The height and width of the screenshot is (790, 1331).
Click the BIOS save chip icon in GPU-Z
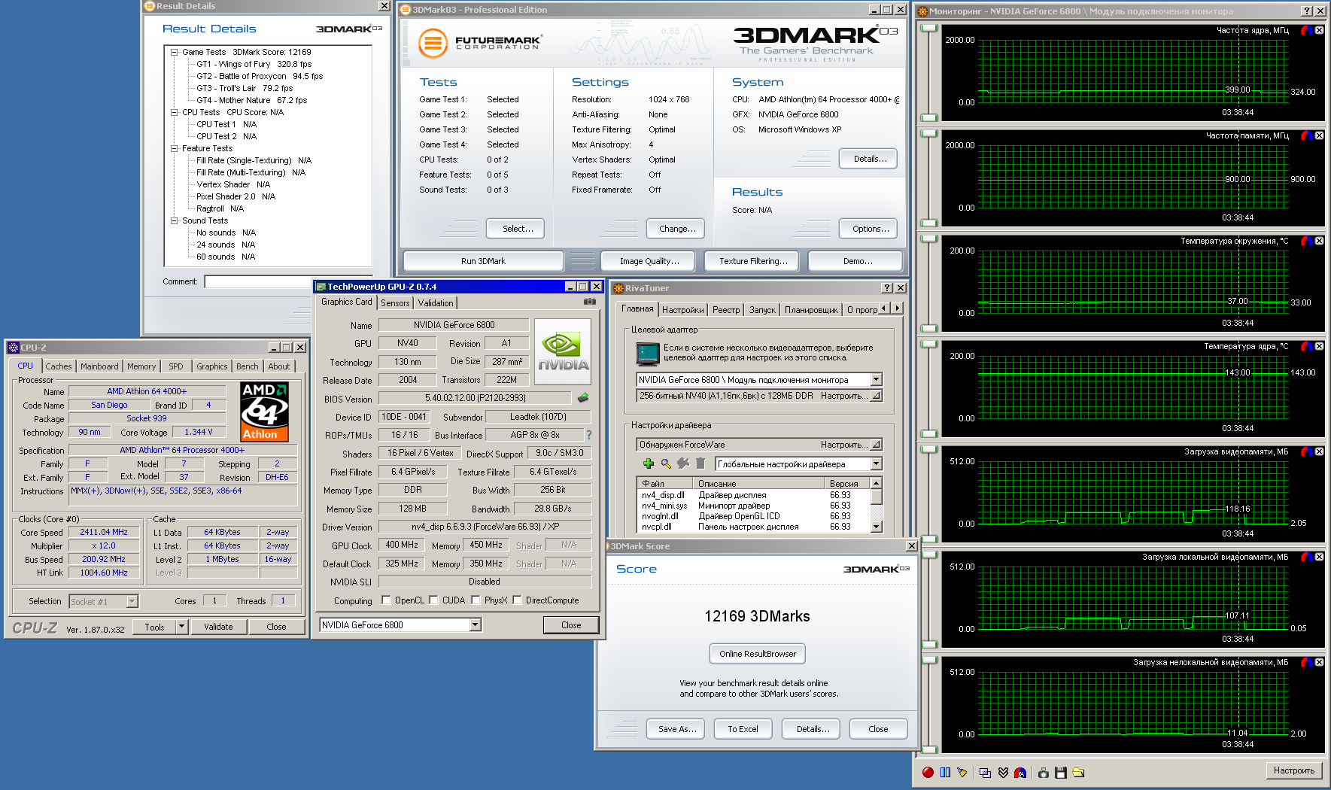(x=583, y=398)
